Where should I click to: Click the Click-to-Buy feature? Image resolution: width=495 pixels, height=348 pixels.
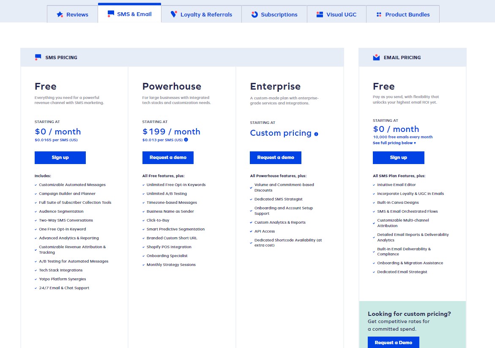click(x=158, y=220)
